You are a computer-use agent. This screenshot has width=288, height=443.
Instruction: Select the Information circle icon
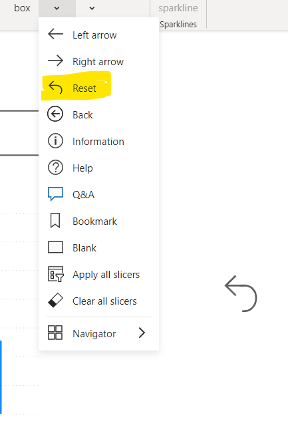(x=55, y=141)
